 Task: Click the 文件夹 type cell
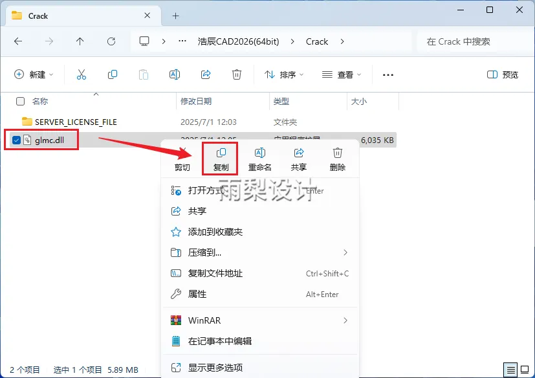pyautogui.click(x=285, y=122)
